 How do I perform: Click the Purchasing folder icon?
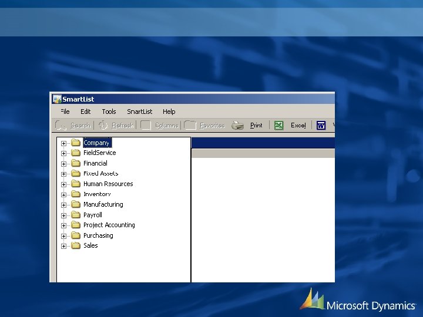coord(76,235)
